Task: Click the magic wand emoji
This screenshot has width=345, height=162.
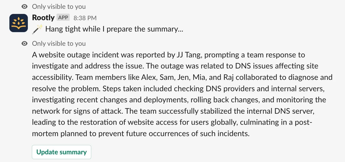Action: point(37,29)
